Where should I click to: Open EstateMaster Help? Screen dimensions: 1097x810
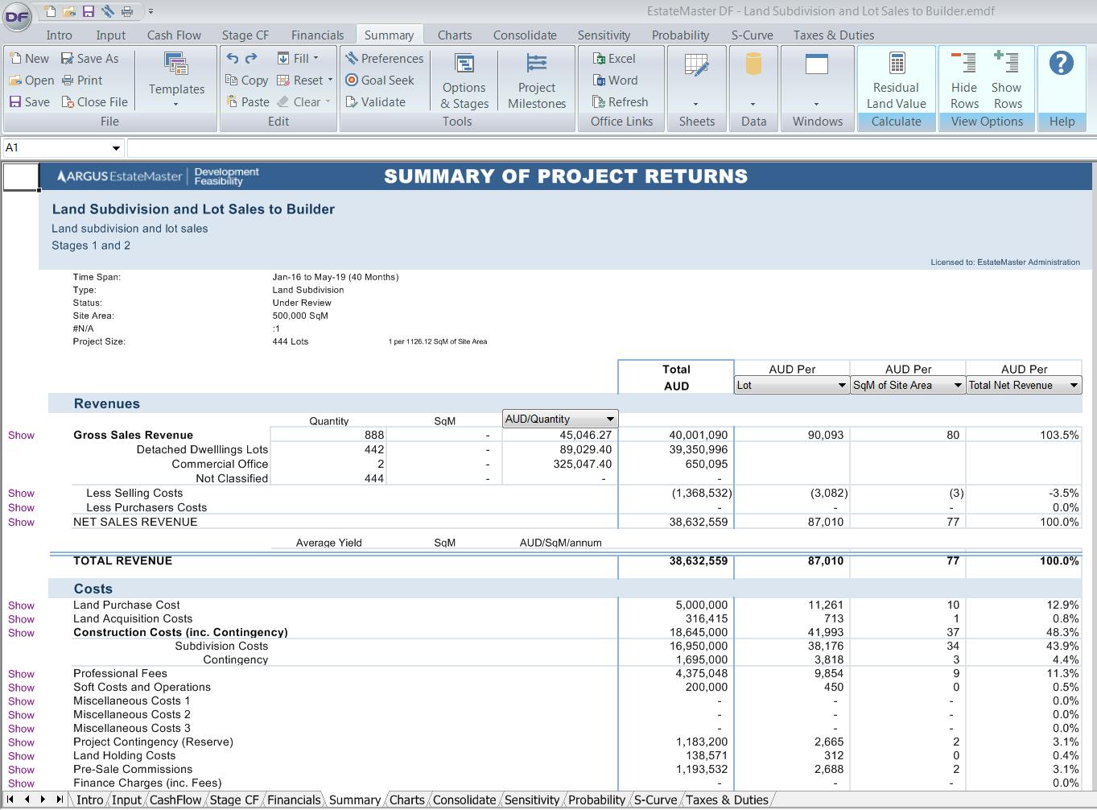(x=1062, y=63)
